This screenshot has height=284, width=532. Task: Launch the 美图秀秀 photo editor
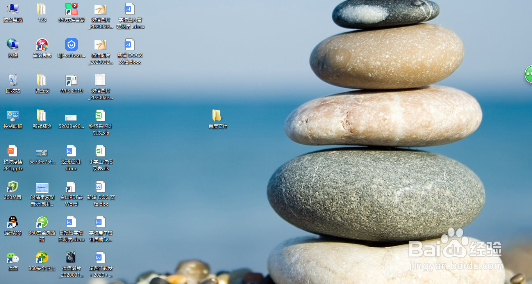click(42, 48)
